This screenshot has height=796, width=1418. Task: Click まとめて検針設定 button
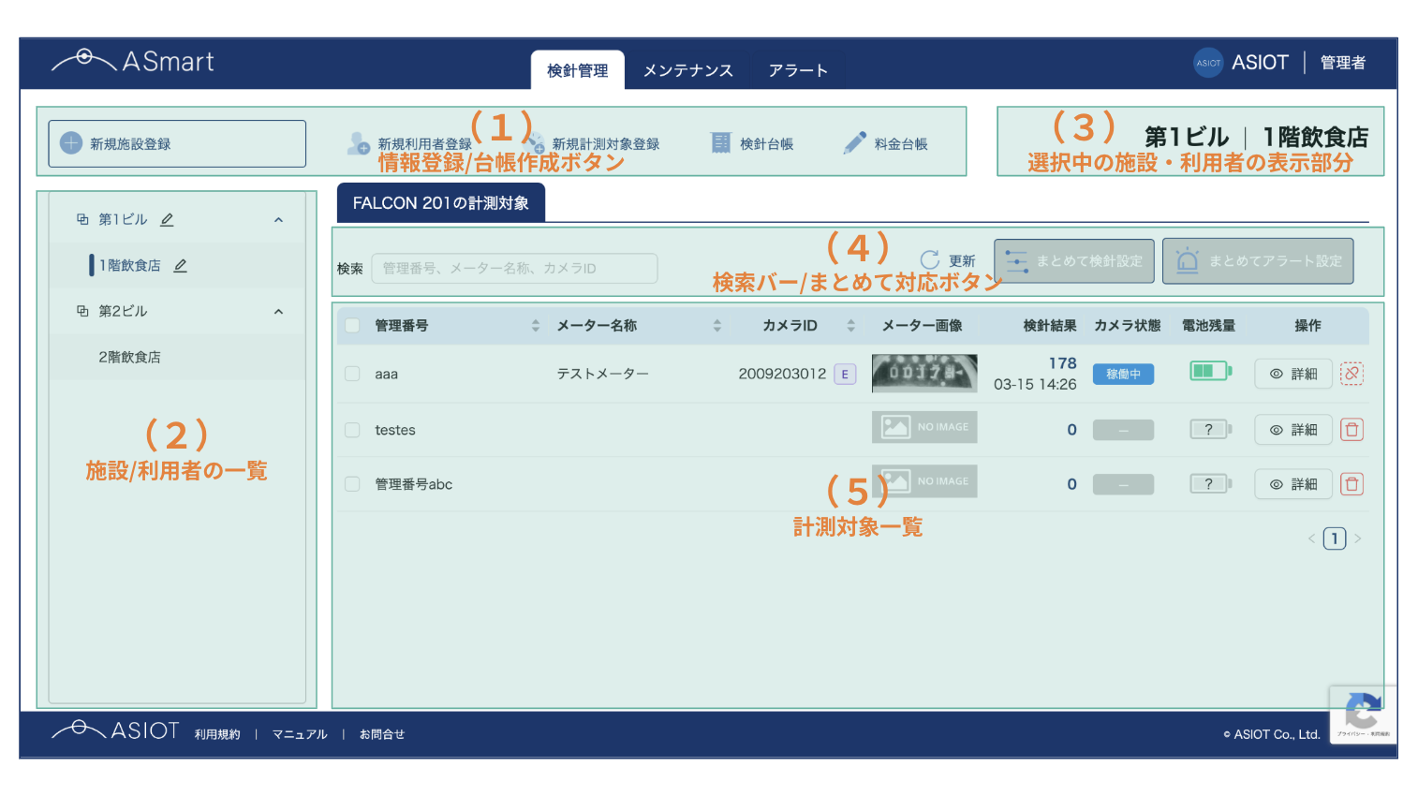click(1073, 261)
